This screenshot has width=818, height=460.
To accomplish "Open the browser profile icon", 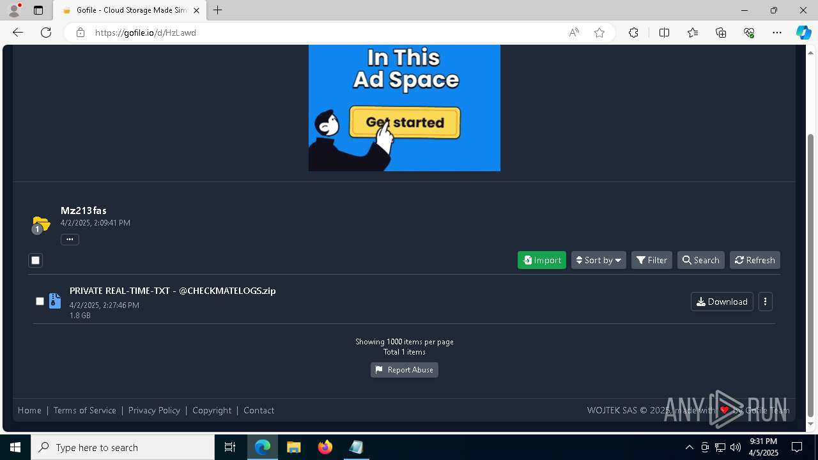I will pos(14,10).
